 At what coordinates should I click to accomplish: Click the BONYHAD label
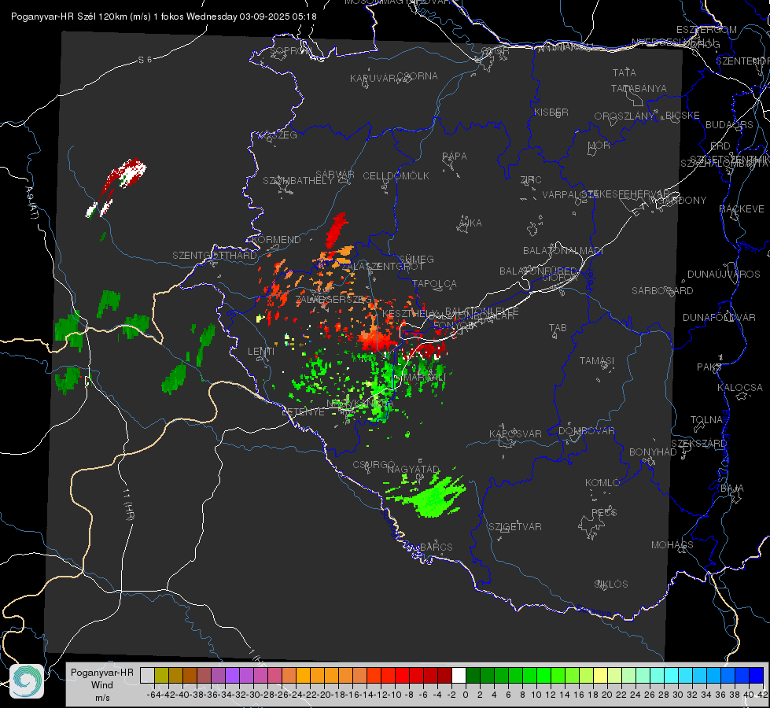(653, 452)
